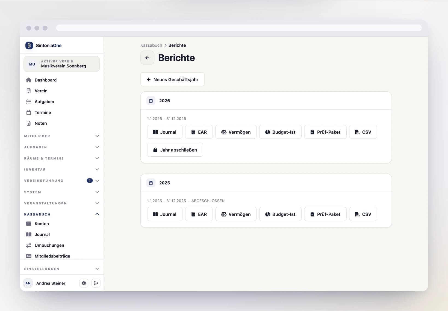This screenshot has width=448, height=311.
Task: Open the 2025 Budget-Ist report
Action: click(280, 214)
